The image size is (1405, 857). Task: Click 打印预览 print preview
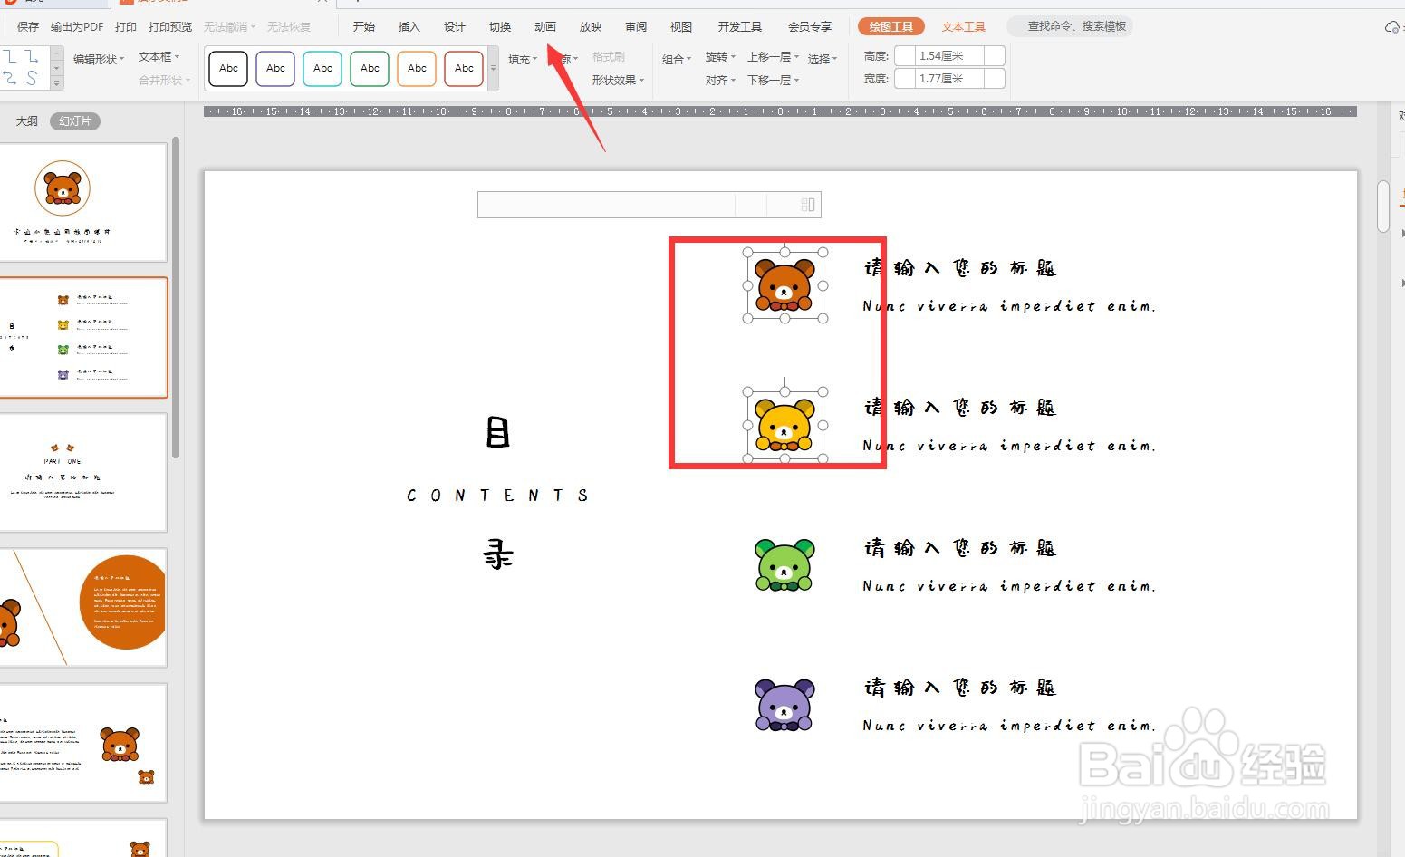170,26
